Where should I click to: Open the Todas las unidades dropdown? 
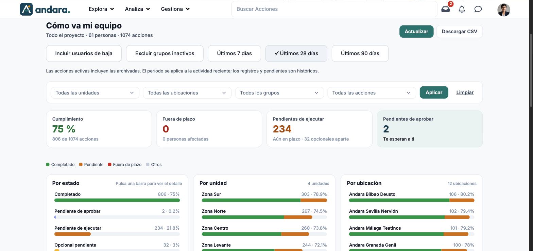[95, 93]
